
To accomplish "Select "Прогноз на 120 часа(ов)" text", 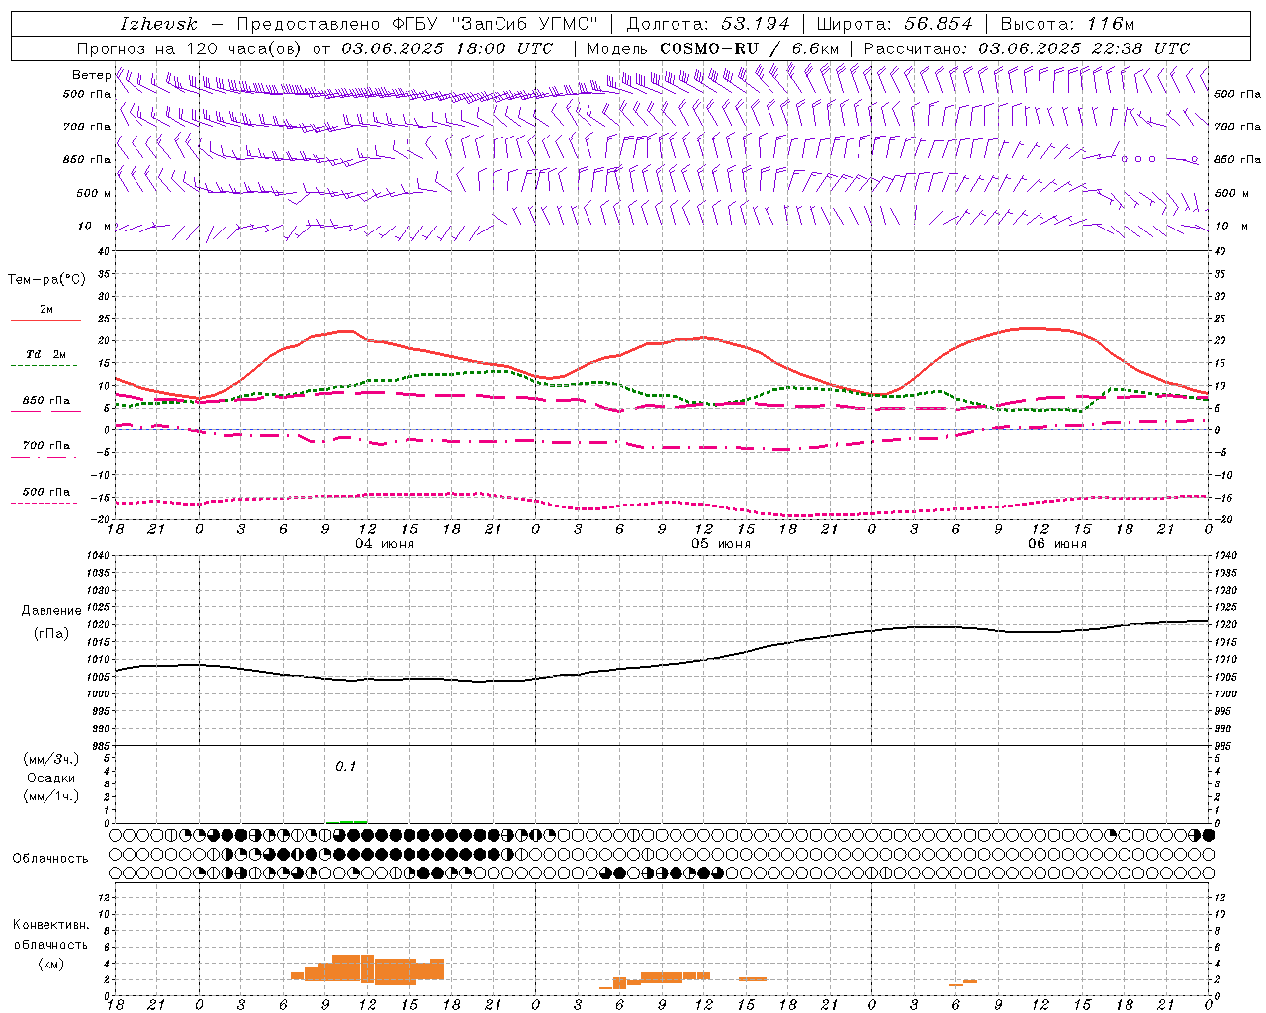I will pos(190,48).
